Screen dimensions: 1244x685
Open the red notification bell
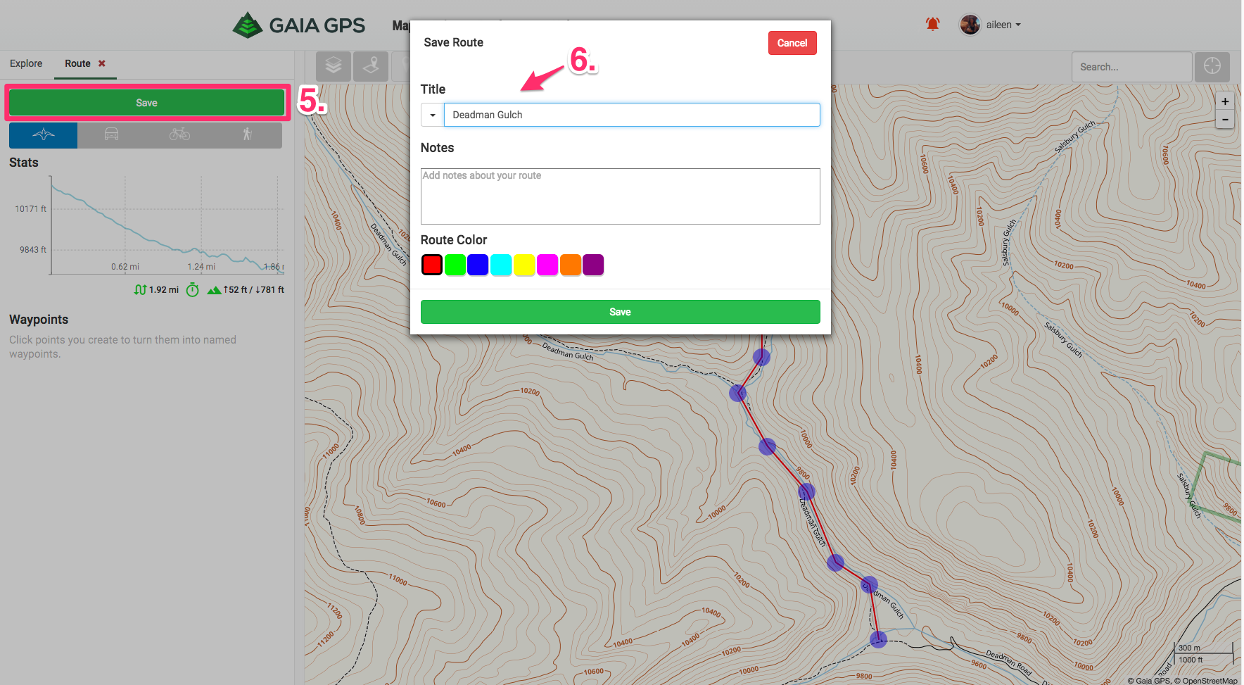point(932,25)
